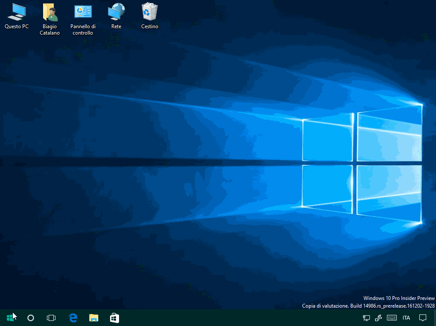Open Cortana search from the taskbar circle
Viewport: 436px width, 326px height.
coord(31,317)
